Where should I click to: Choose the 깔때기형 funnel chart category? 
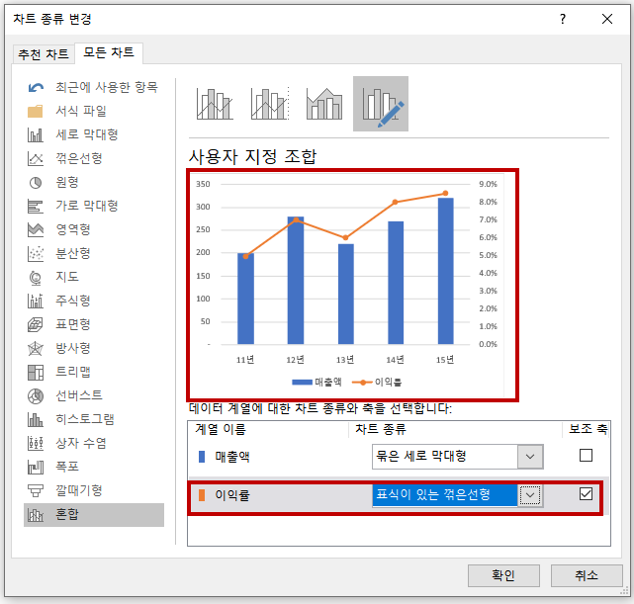coord(94,490)
